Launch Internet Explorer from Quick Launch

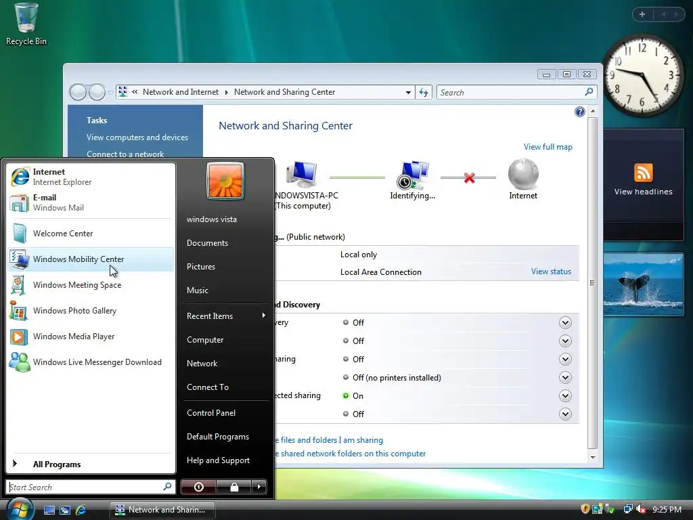[x=81, y=510]
